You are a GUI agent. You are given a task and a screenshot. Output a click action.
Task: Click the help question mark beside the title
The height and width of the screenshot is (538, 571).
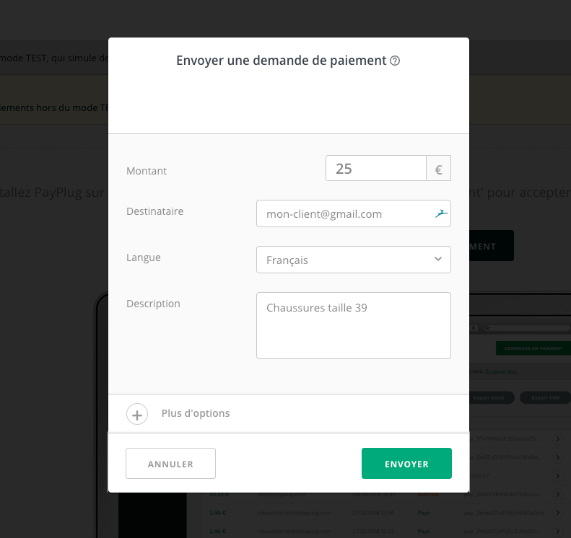coord(395,61)
